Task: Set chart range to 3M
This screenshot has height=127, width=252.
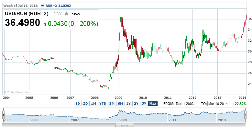Action: click(112, 104)
